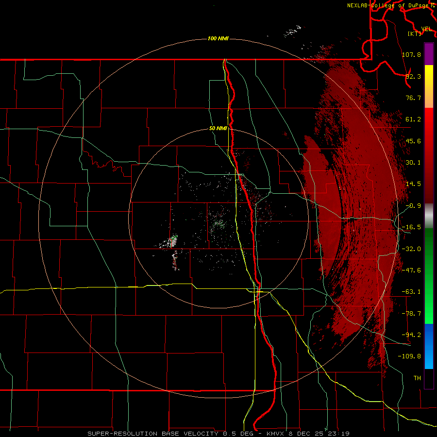
Task: Select the -78.7 velocity scale value
Action: (411, 314)
